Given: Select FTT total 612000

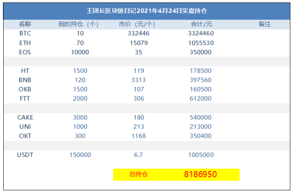Looking at the screenshot, I should [201, 98].
